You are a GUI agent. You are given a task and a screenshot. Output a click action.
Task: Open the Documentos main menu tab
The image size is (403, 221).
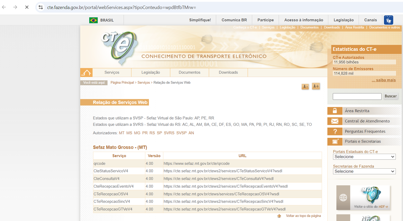pyautogui.click(x=190, y=72)
